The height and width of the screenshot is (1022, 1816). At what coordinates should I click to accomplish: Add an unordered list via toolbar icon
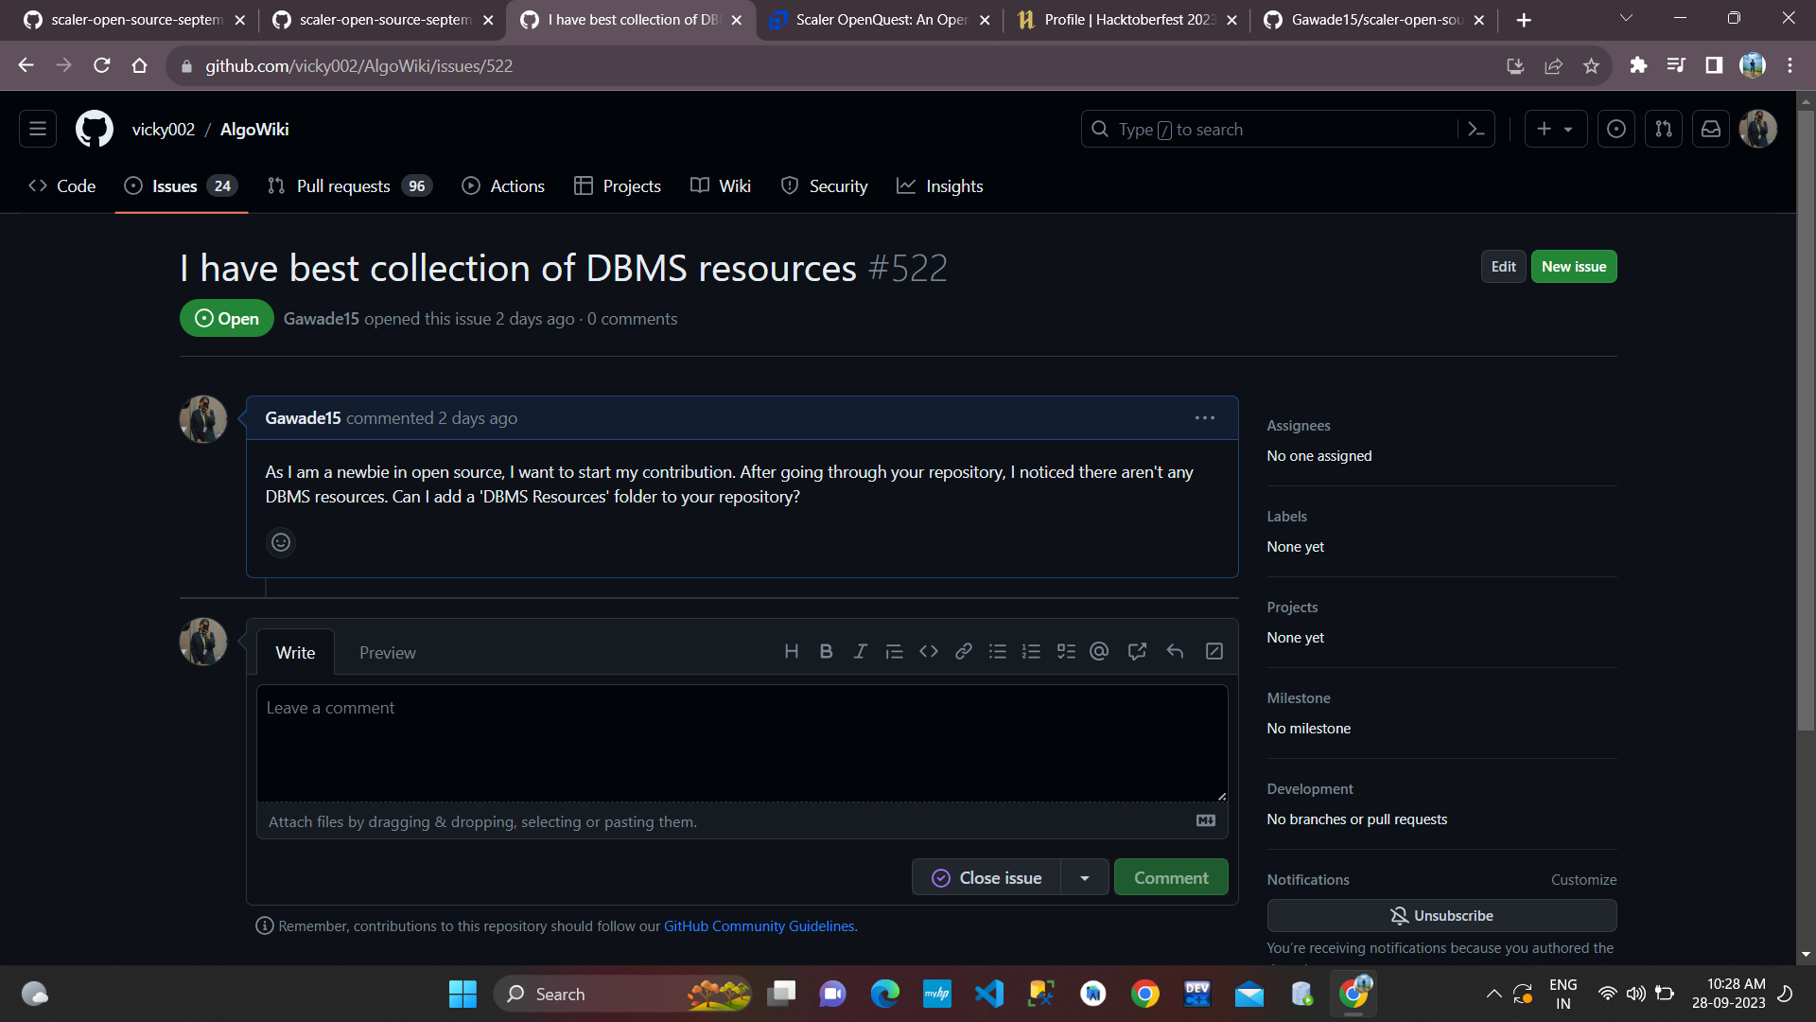point(998,651)
